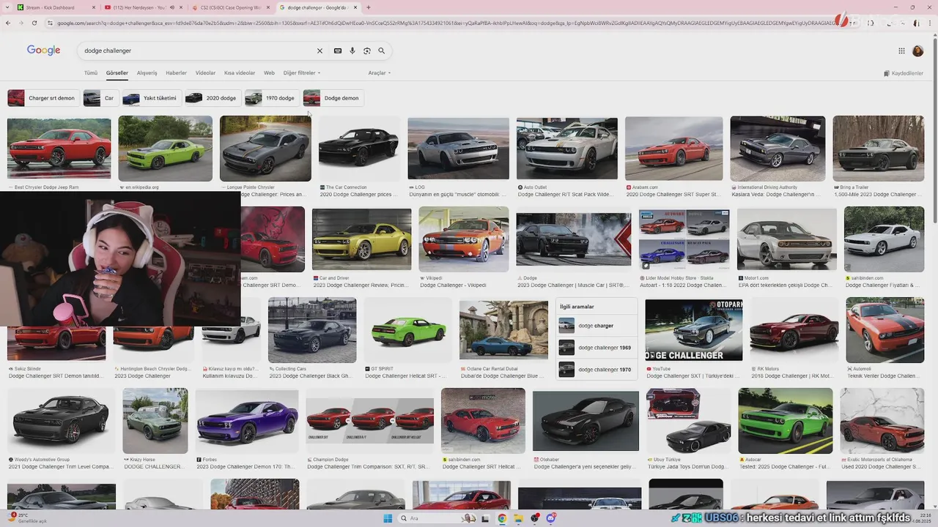Select the Car filter chip
Viewport: 938px width, 527px height.
tap(100, 98)
